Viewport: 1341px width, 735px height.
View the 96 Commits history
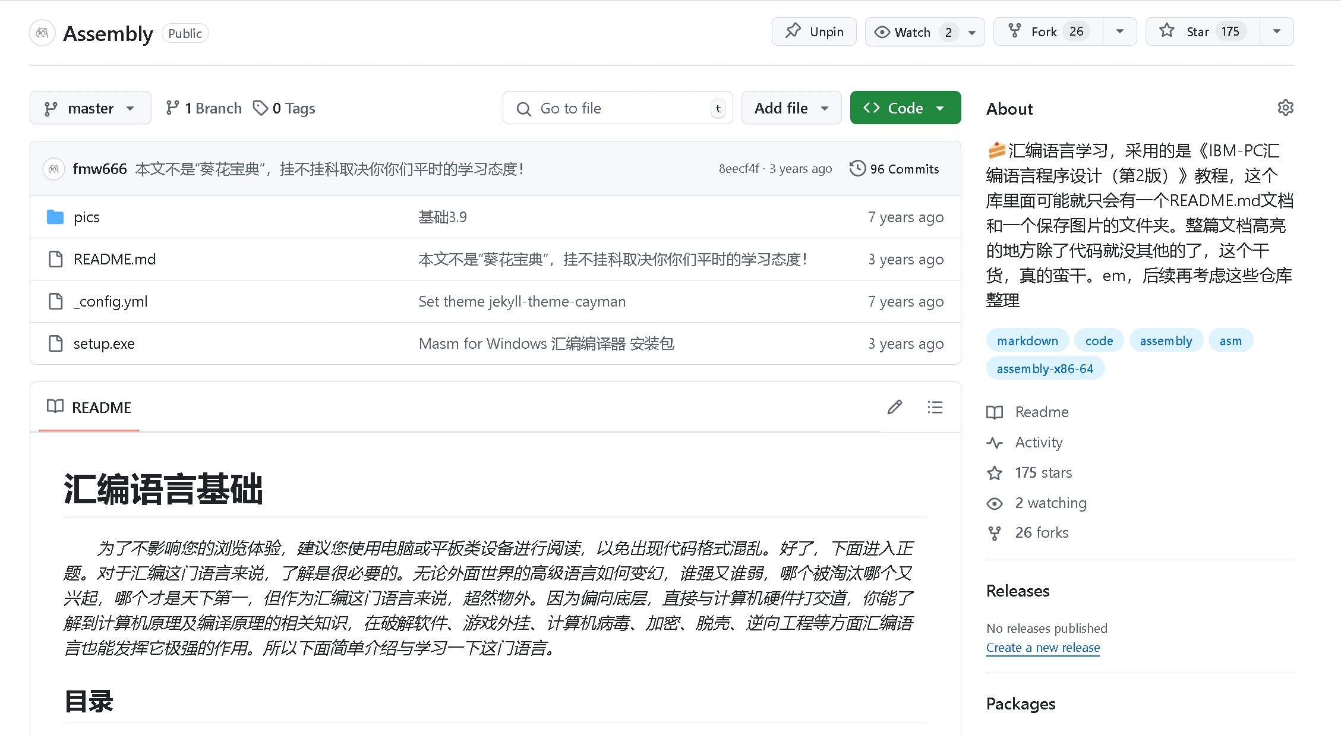(x=894, y=169)
